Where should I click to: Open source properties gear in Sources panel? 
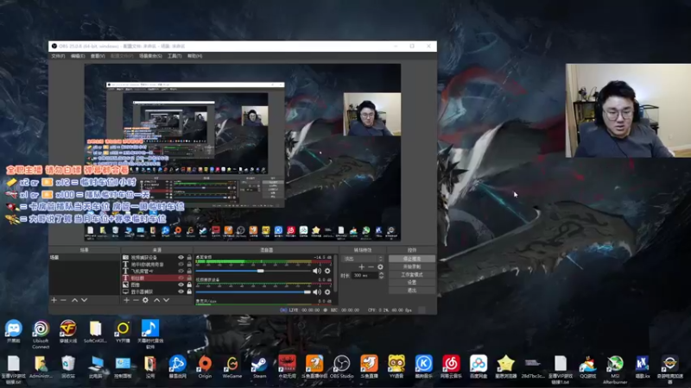click(x=145, y=300)
